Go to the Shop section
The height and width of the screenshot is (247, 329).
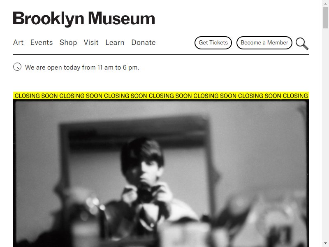point(68,42)
